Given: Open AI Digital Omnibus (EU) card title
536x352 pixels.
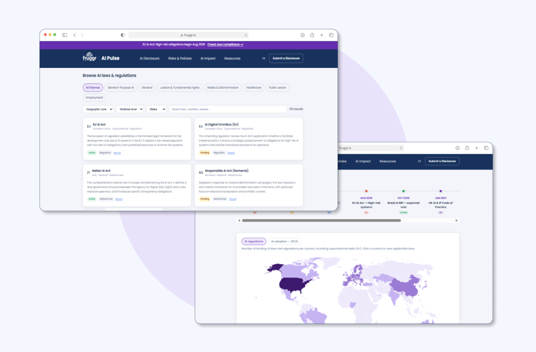Looking at the screenshot, I should (x=221, y=124).
